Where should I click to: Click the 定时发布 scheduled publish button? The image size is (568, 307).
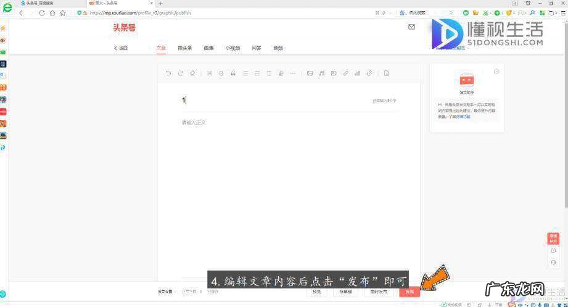pyautogui.click(x=379, y=292)
